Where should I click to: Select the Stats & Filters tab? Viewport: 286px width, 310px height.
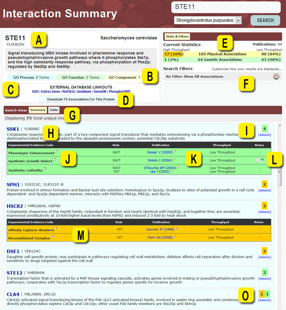177,37
